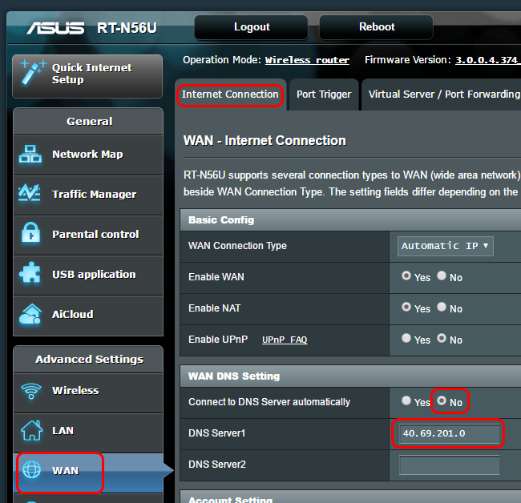Open Virtual Server / Port Forwarding tab

click(x=444, y=95)
